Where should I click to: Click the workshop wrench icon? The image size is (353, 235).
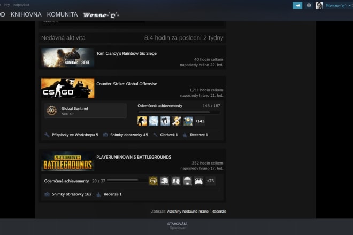click(47, 135)
